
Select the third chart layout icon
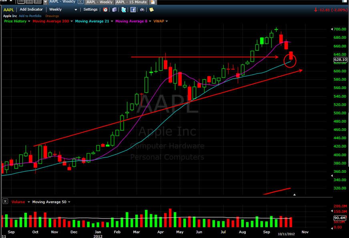pyautogui.click(x=38, y=2)
